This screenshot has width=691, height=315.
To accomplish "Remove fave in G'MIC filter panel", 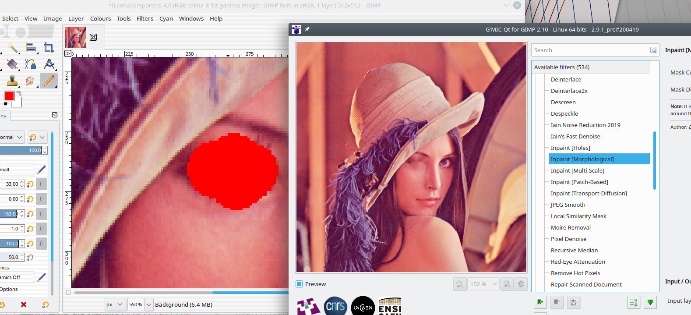I will click(557, 302).
